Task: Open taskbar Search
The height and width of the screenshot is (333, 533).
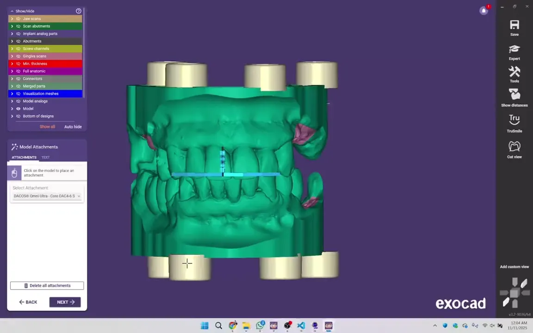Action: 218,326
